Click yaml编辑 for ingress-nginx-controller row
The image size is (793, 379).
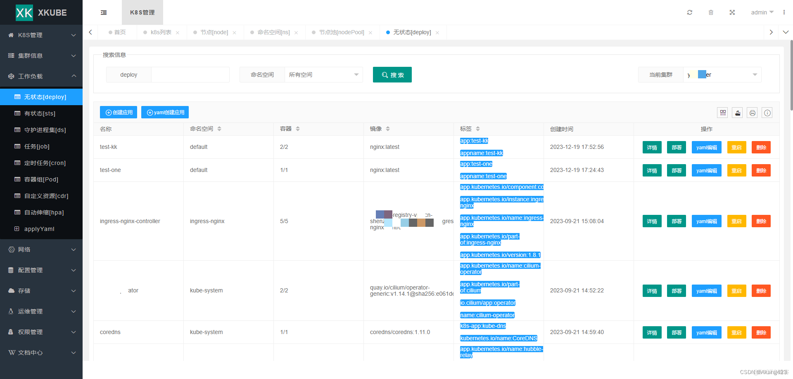click(707, 221)
